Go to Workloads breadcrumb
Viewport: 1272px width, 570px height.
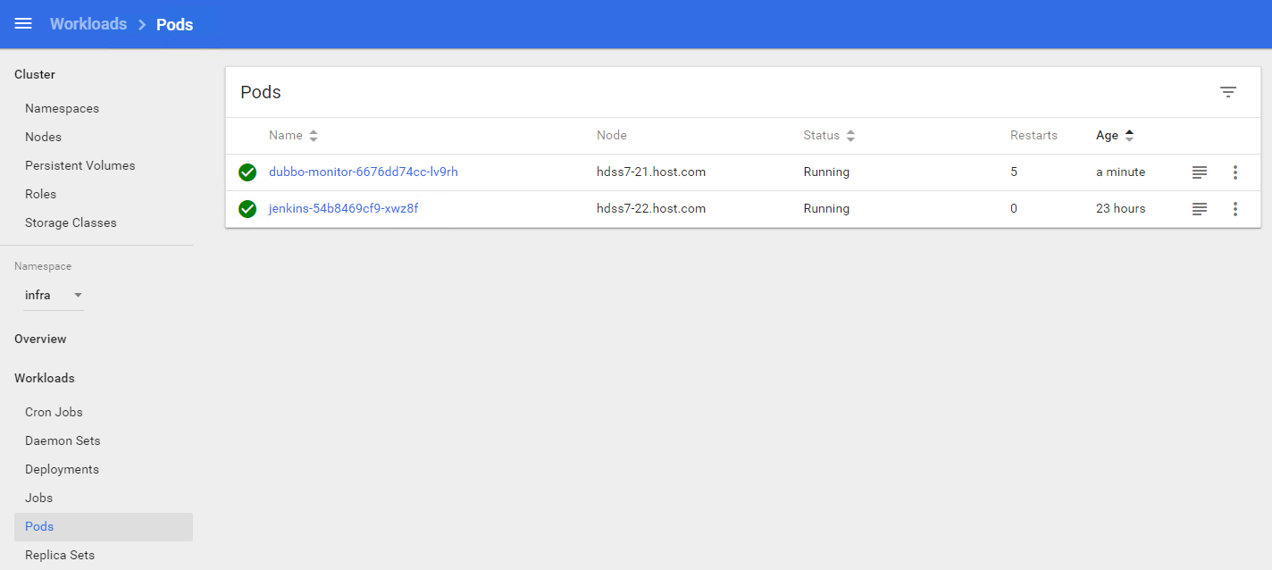(88, 24)
